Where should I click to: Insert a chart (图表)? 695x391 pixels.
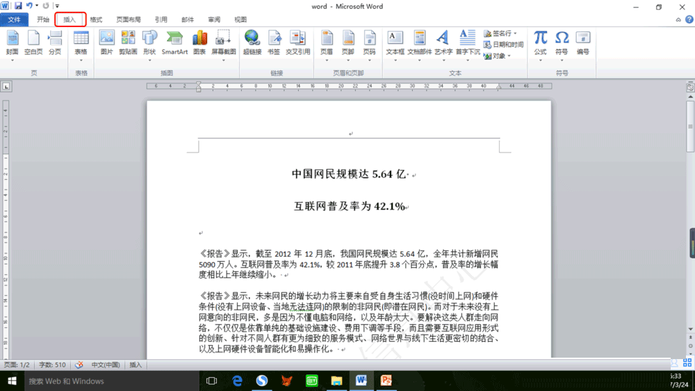(x=199, y=43)
